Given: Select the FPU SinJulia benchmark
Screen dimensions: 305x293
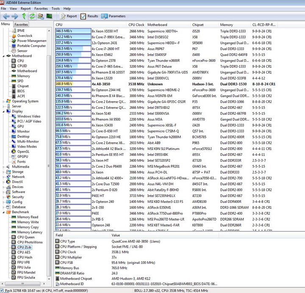Looking at the screenshot, I should [24, 277].
